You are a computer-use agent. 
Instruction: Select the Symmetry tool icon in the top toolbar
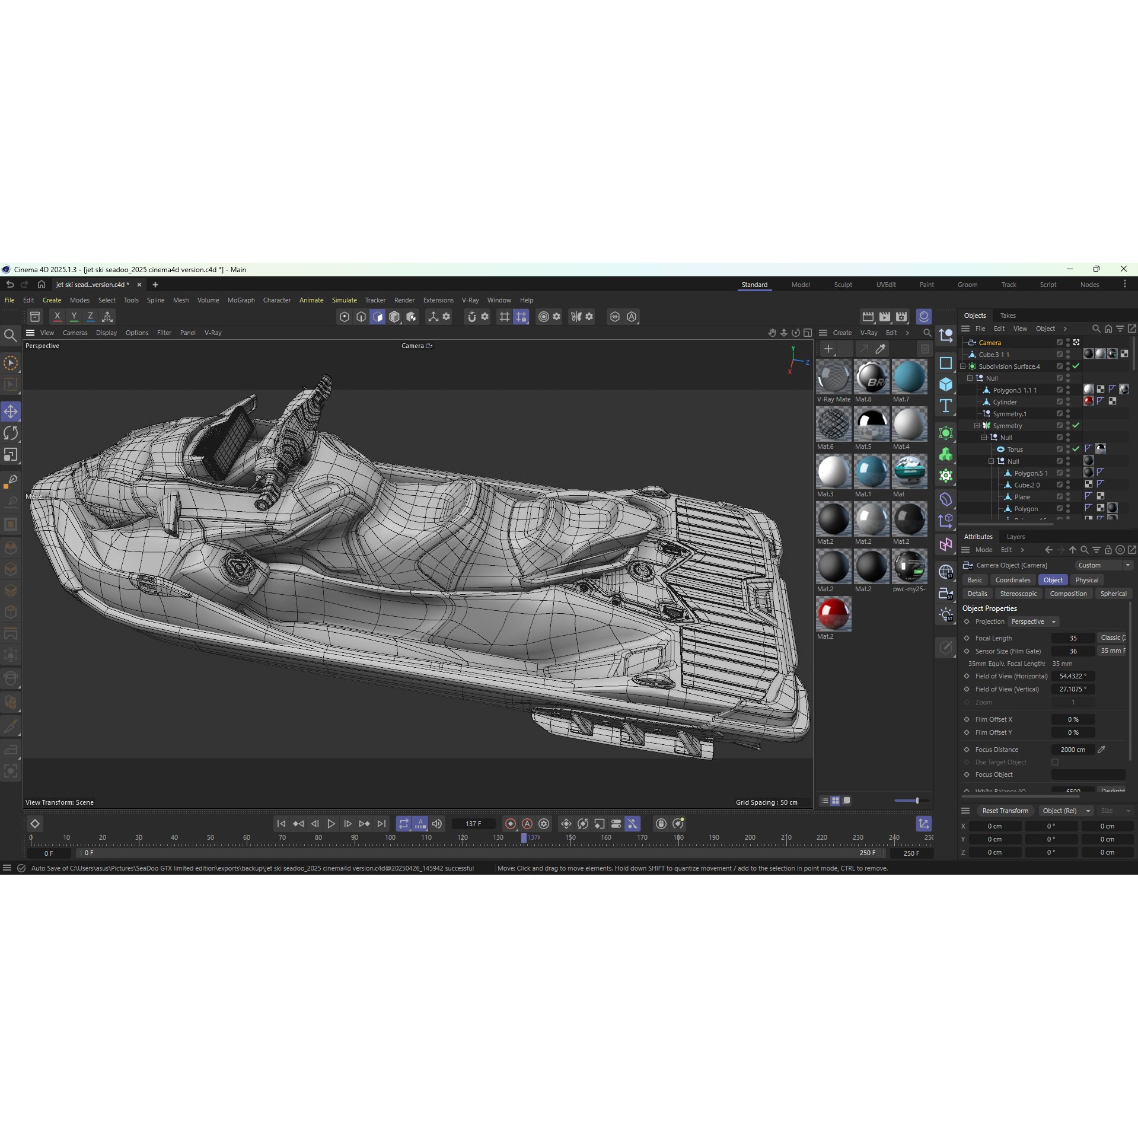[576, 317]
